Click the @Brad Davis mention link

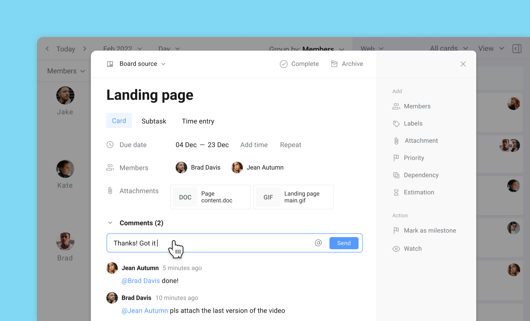point(140,281)
